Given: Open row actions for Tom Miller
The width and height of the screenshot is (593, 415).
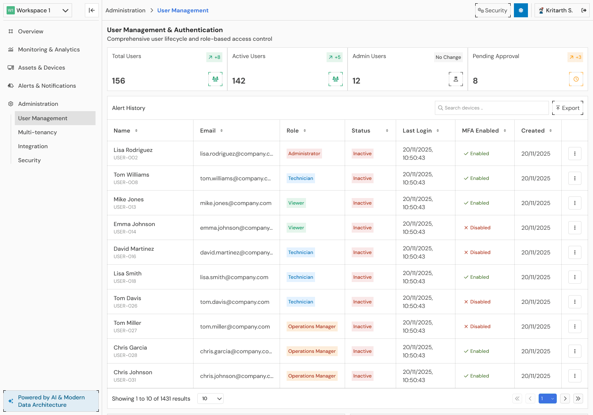Looking at the screenshot, I should click(x=575, y=326).
